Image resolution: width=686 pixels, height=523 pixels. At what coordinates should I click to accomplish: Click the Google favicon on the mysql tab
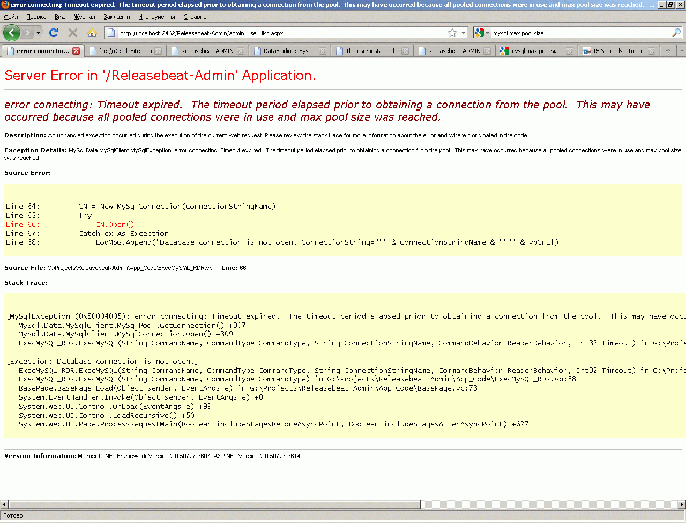(x=504, y=51)
